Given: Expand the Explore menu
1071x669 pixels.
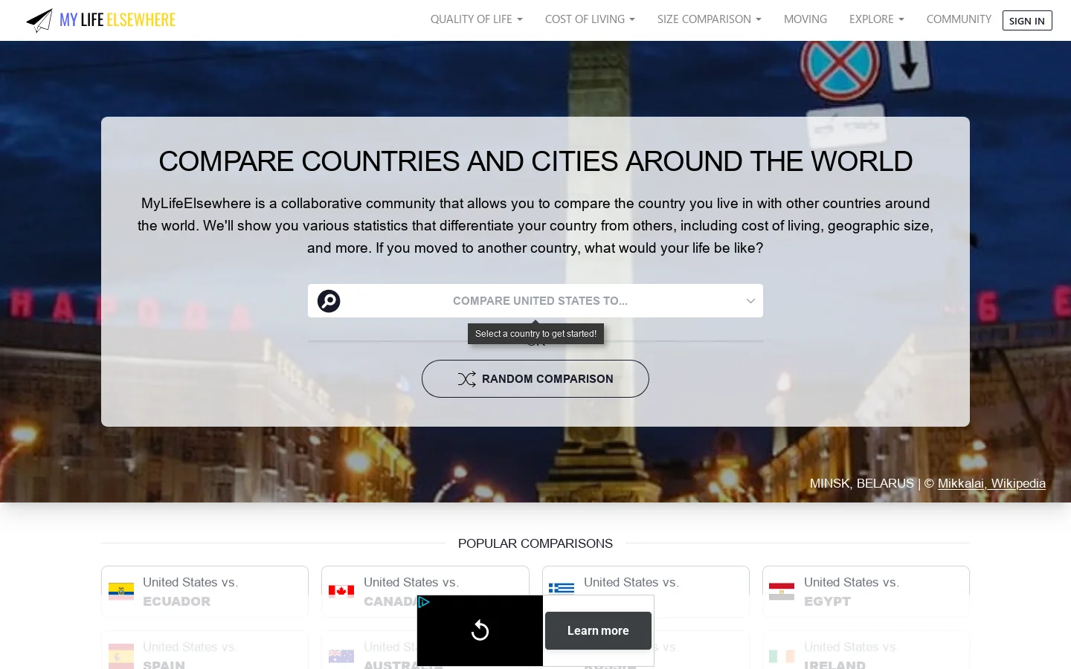Looking at the screenshot, I should (x=877, y=19).
